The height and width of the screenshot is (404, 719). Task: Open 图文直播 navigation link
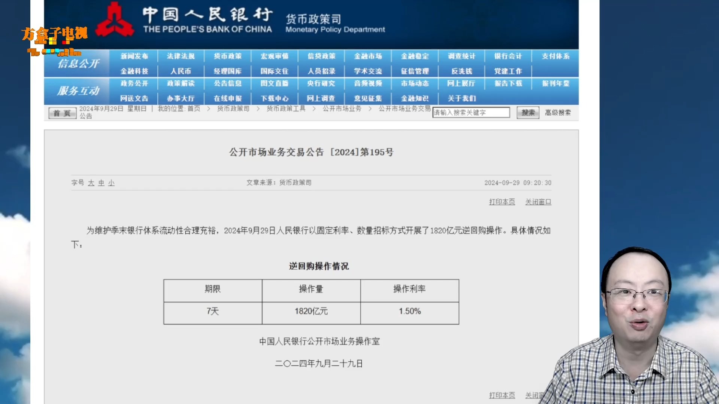click(x=274, y=83)
